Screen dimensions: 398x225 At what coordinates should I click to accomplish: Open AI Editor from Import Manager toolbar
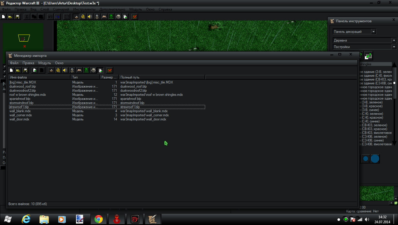coord(86,70)
